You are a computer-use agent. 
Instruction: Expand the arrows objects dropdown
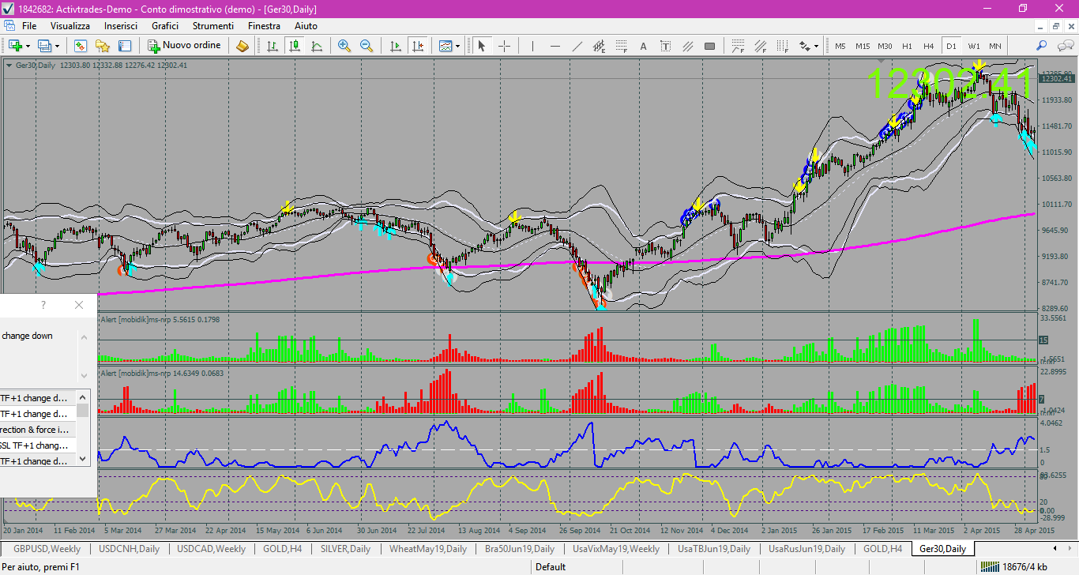click(816, 46)
